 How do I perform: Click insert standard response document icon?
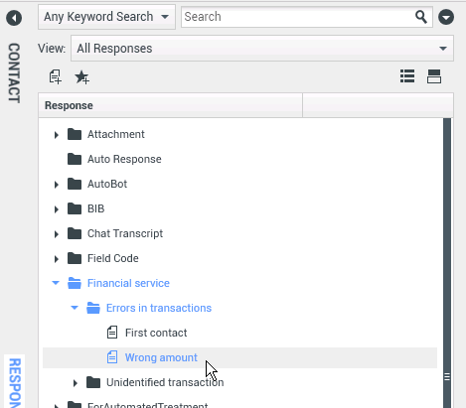(x=55, y=76)
